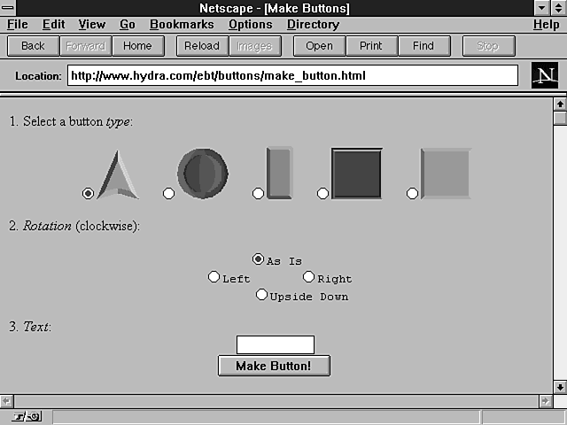Click the Location URL field
Screen dimensions: 567x425
292,76
